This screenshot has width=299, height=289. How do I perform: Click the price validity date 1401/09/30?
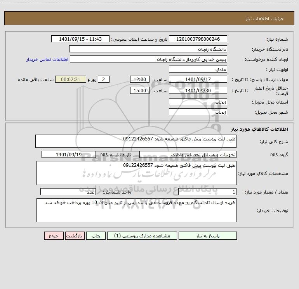point(198,90)
